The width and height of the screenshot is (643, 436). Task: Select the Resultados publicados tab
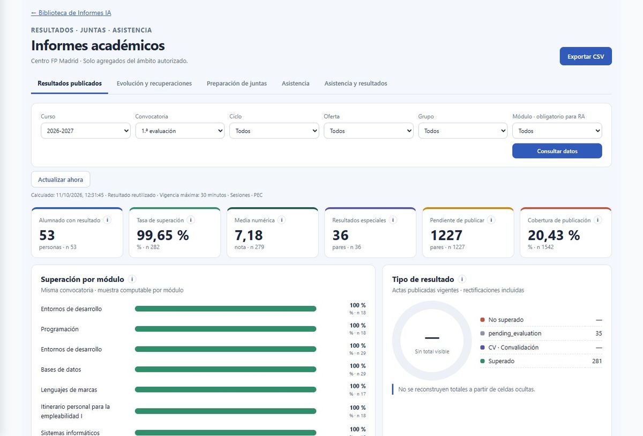tap(70, 84)
